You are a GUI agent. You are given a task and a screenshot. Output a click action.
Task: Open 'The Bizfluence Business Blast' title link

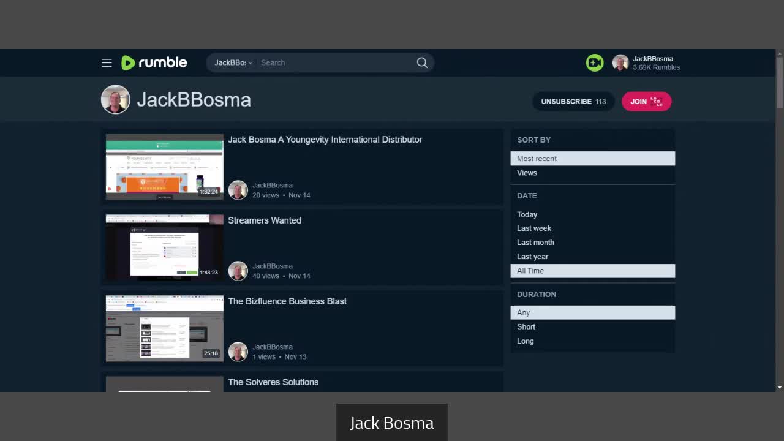click(x=287, y=301)
